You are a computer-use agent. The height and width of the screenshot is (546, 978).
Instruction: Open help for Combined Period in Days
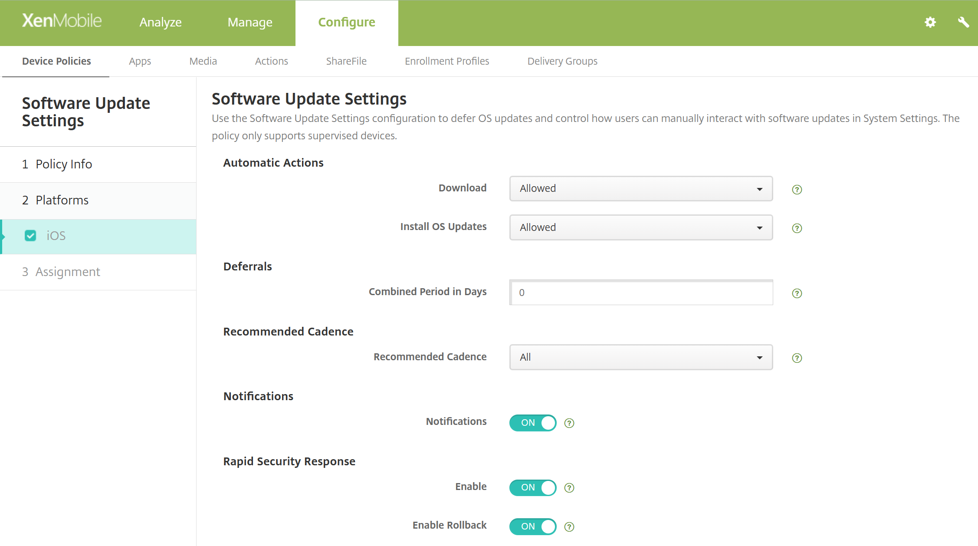click(x=796, y=293)
